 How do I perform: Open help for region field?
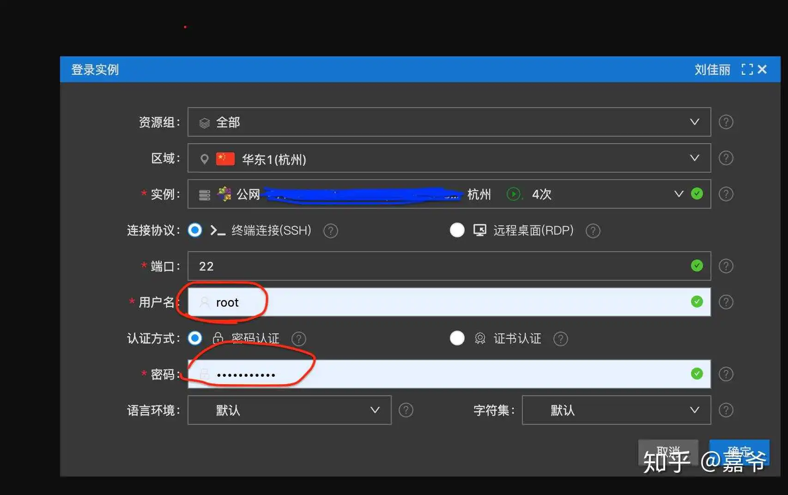[726, 158]
